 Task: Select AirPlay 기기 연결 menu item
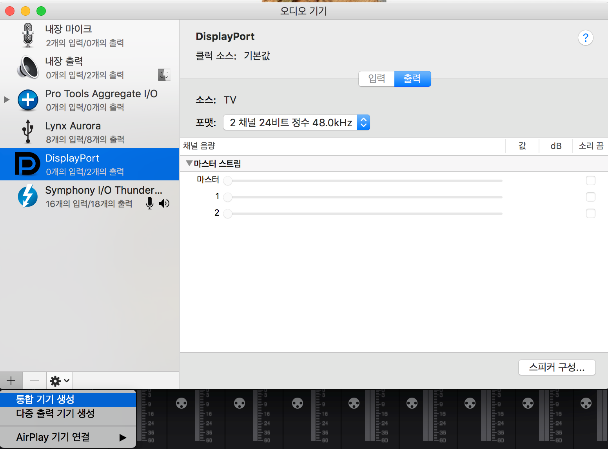[x=68, y=437]
